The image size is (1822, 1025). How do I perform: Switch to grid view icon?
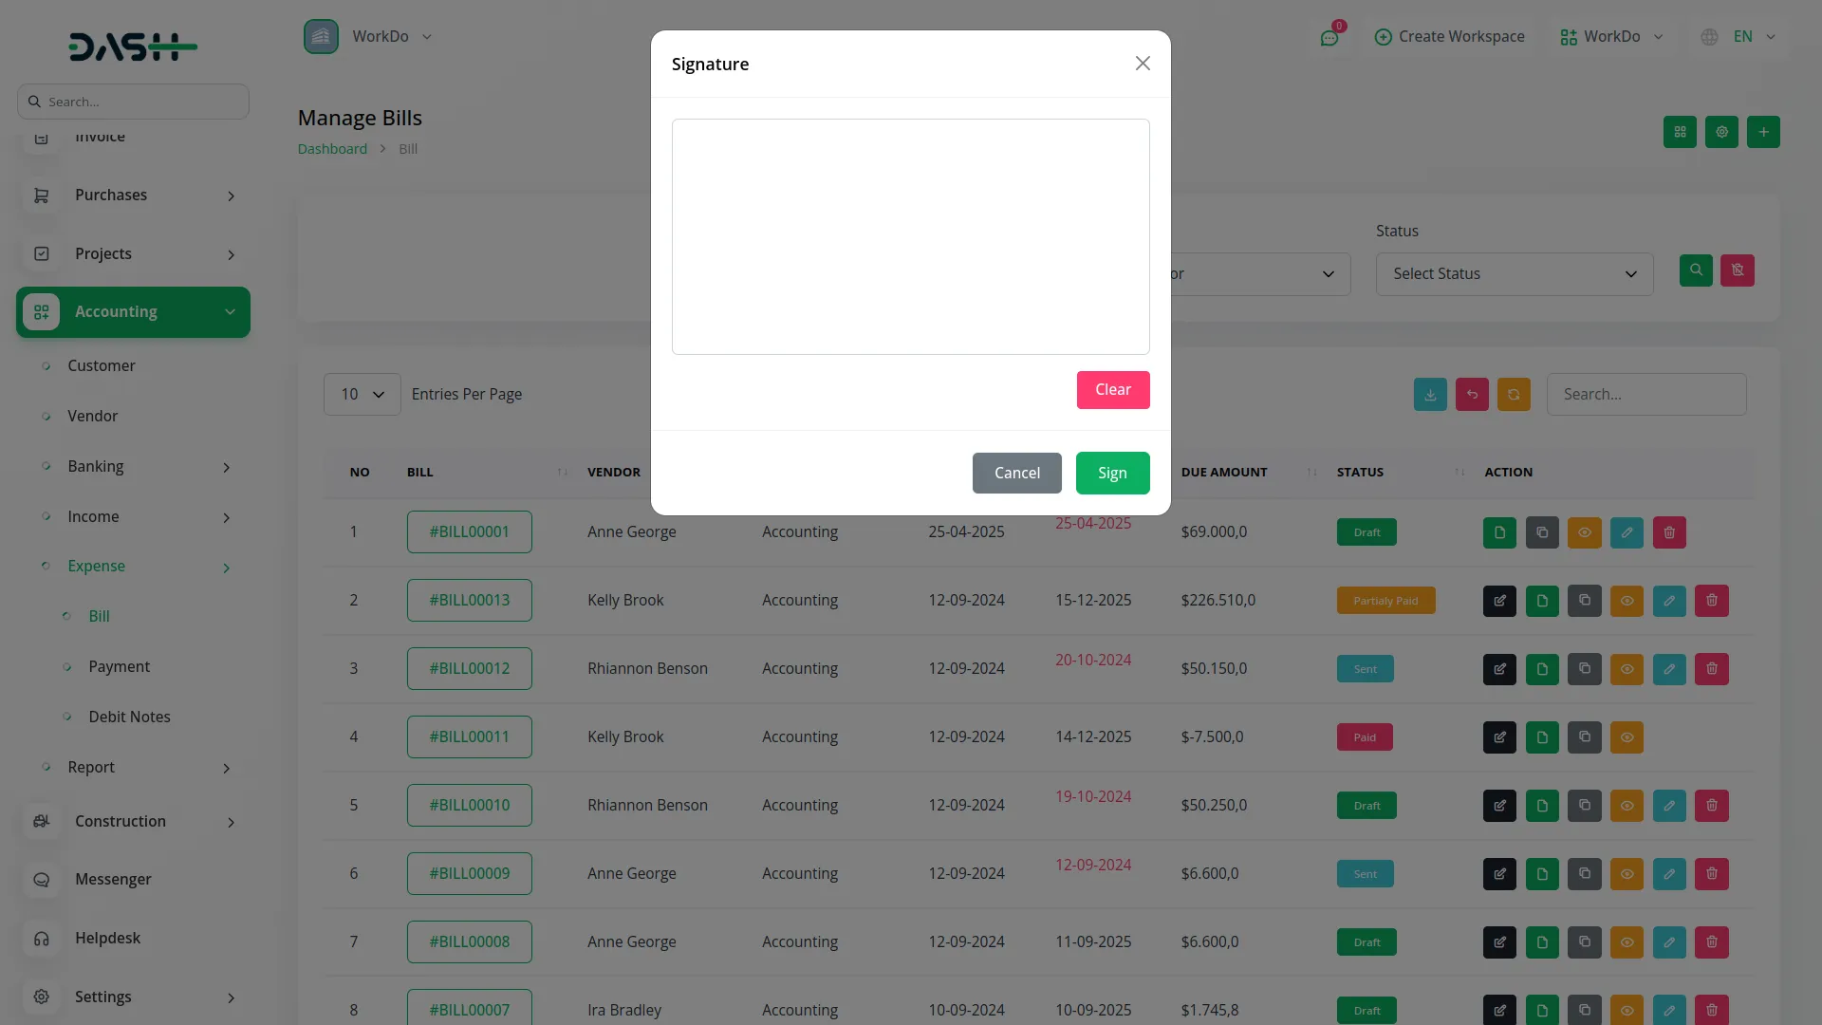(1680, 132)
